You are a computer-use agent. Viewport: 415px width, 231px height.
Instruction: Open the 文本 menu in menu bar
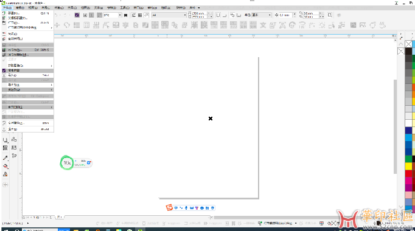tap(98, 8)
